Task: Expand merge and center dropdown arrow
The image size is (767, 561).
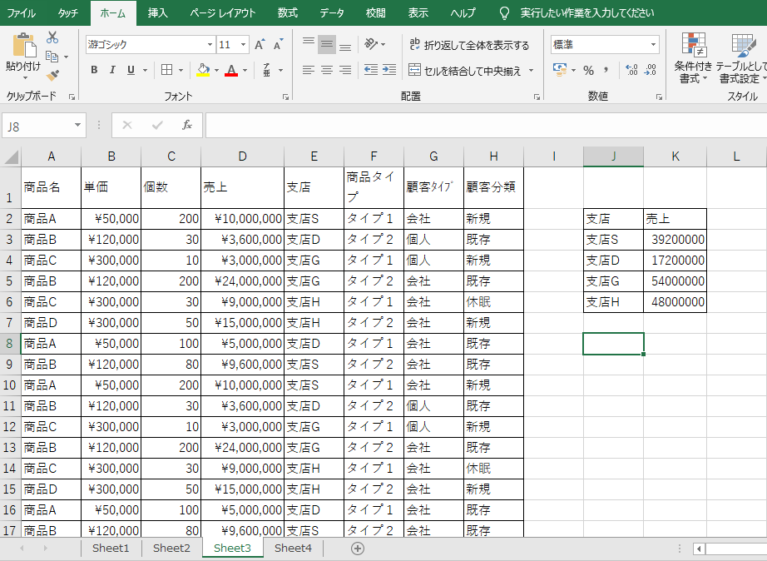Action: click(532, 71)
